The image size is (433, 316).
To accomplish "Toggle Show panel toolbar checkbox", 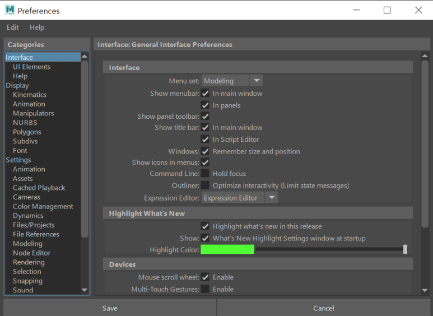I will click(x=205, y=116).
